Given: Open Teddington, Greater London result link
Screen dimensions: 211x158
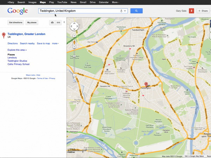Looking at the screenshot, I should point(26,34).
